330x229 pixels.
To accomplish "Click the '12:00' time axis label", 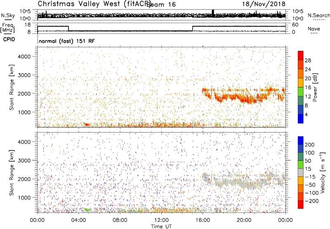I will point(161,220).
